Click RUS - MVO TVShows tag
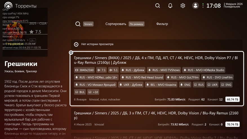Screen dimensions: 247x139 pyautogui.click(x=164, y=70)
